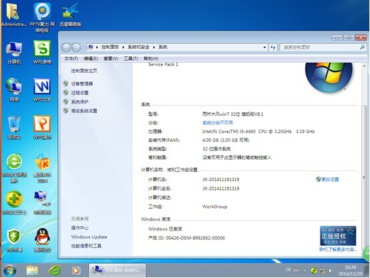This screenshot has height=278, width=370.
Task: Open Windows Update link
Action: (x=89, y=237)
